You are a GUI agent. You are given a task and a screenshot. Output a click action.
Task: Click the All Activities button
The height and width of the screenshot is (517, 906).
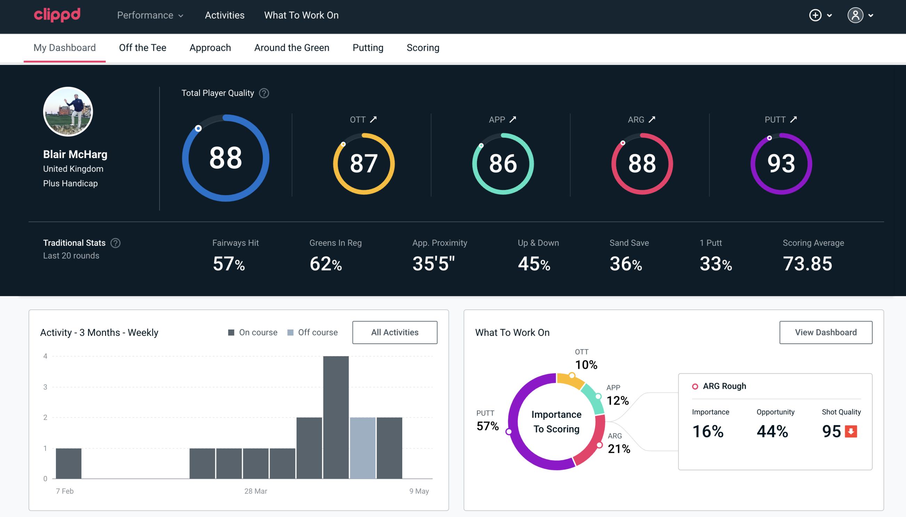[x=395, y=332]
